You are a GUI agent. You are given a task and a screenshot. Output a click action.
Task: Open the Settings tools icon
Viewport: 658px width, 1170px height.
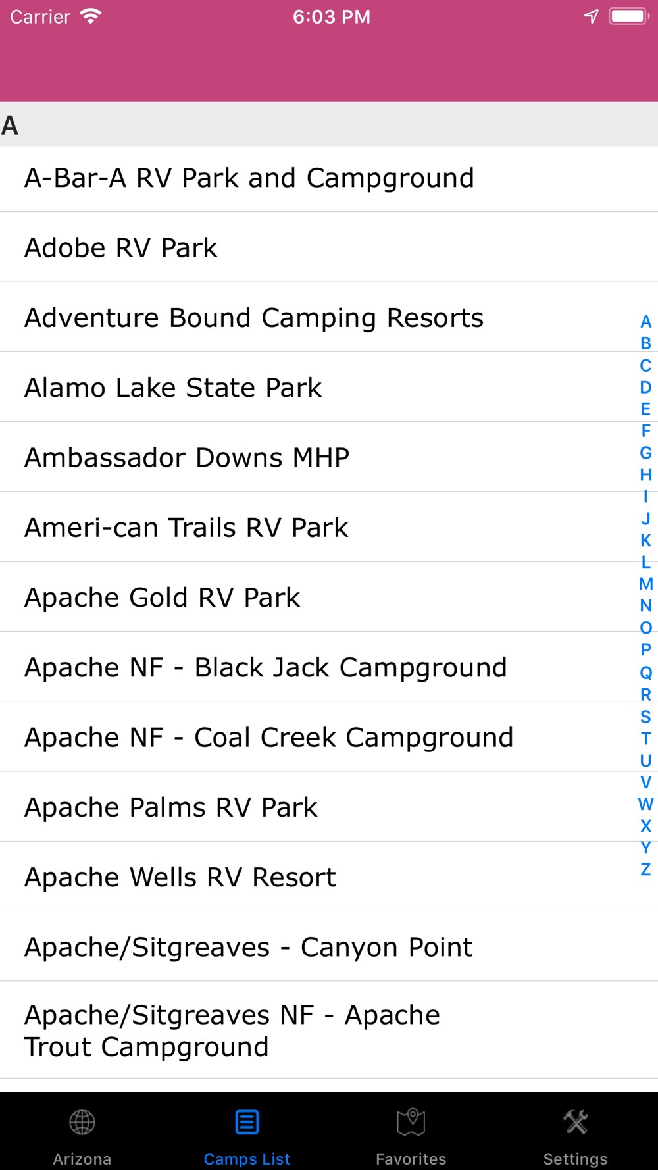pyautogui.click(x=576, y=1123)
